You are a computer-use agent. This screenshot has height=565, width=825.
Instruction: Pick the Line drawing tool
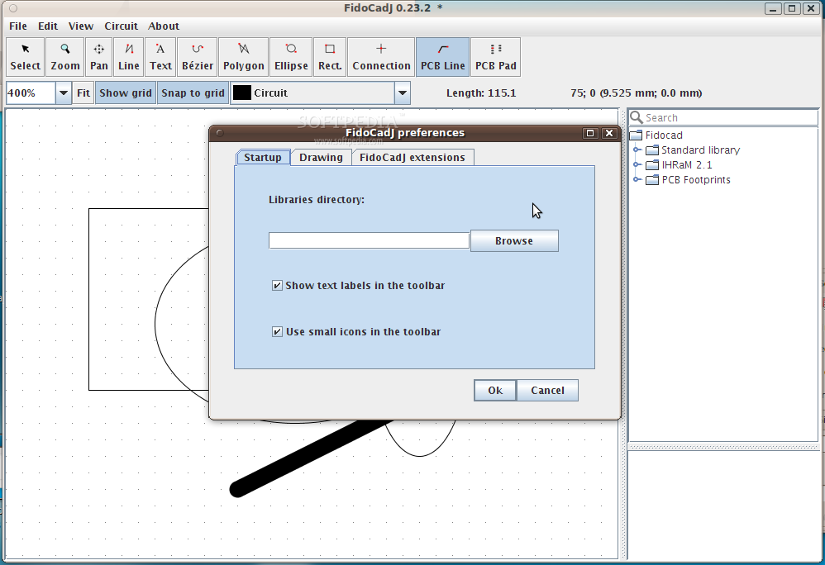click(x=129, y=57)
